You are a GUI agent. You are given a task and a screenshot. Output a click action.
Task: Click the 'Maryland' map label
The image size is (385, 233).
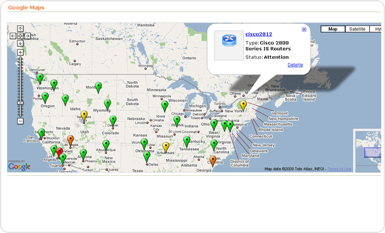(250, 156)
